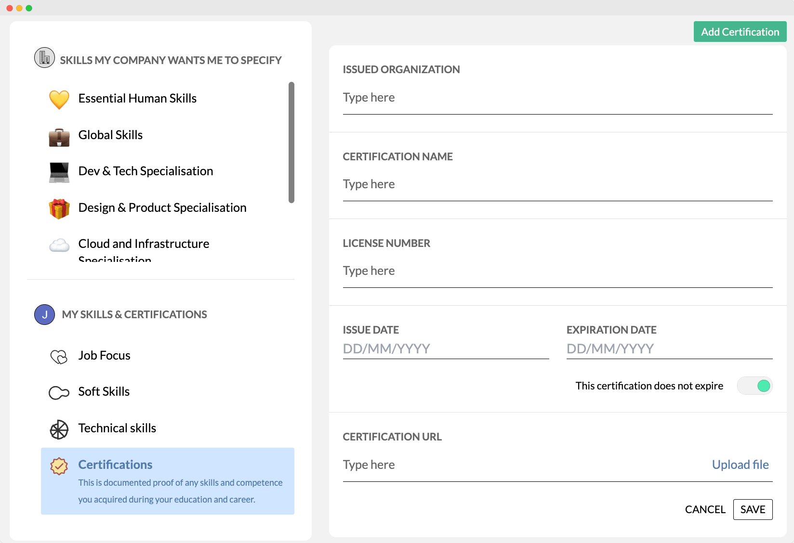Click into the Certification Name field

point(557,184)
